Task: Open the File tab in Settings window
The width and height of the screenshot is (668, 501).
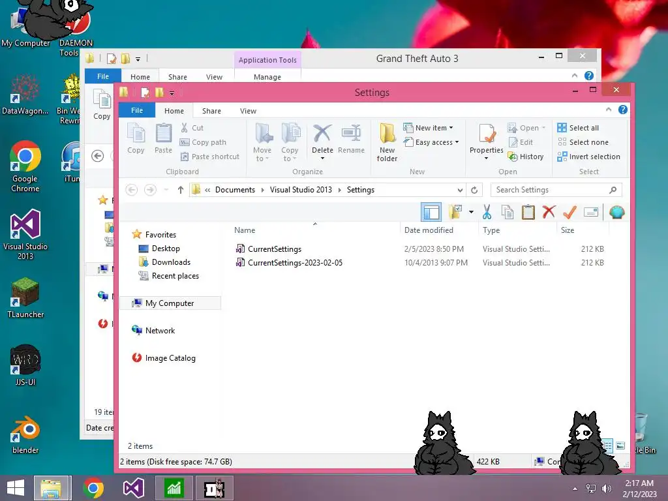Action: pos(137,110)
